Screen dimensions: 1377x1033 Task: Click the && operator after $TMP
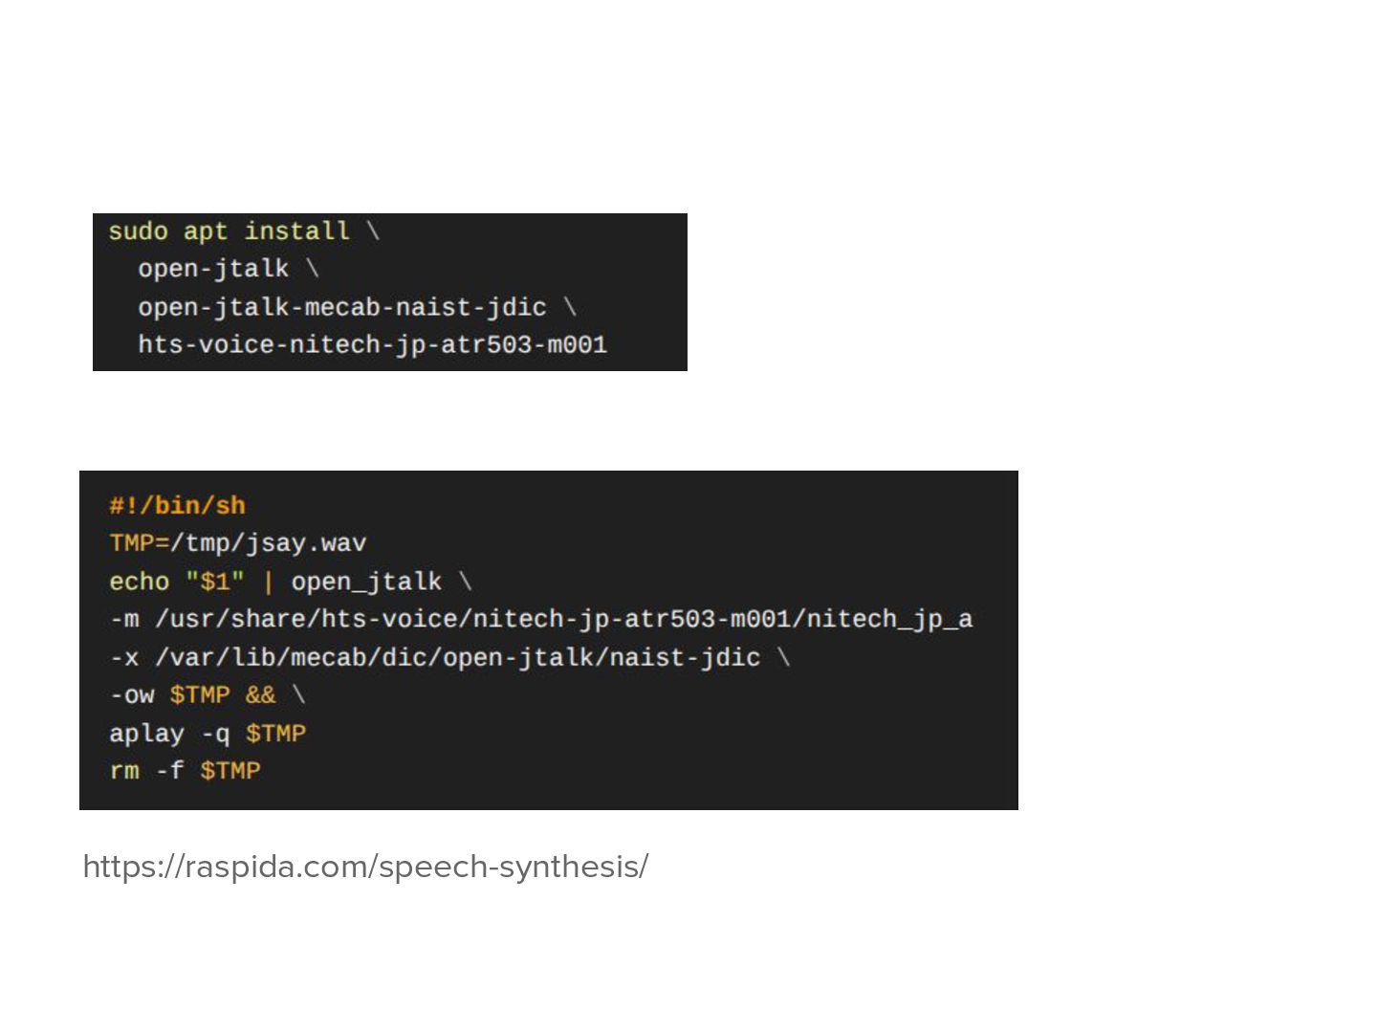click(260, 695)
